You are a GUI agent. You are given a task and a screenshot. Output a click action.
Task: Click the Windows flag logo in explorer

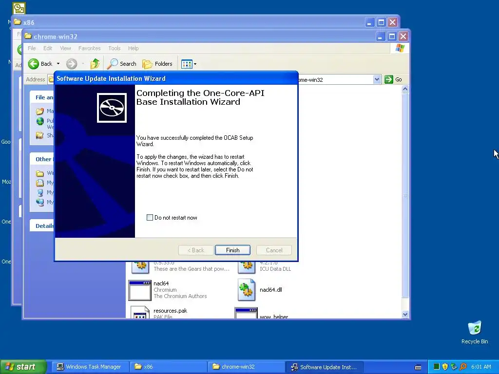point(400,48)
